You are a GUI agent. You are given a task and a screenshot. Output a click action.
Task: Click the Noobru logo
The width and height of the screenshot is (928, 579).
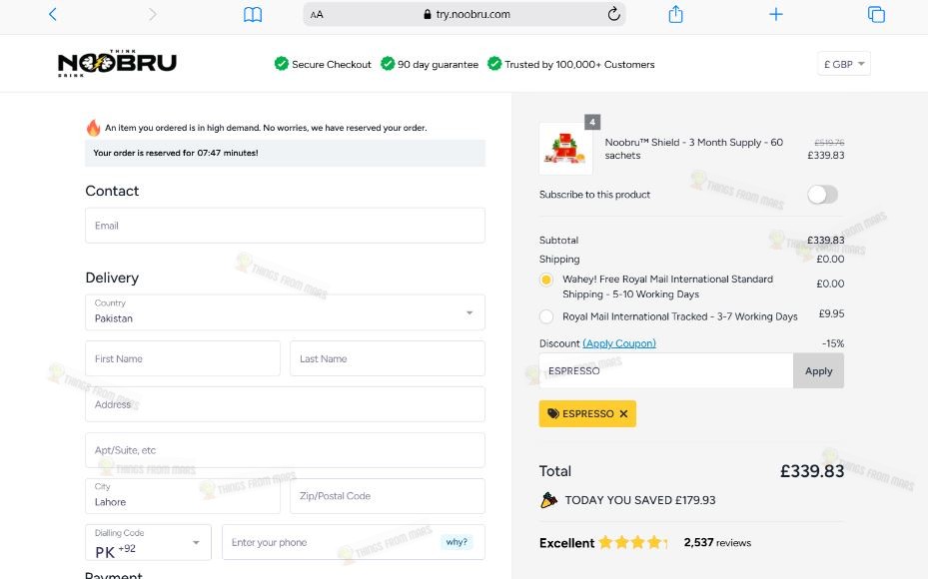[117, 63]
